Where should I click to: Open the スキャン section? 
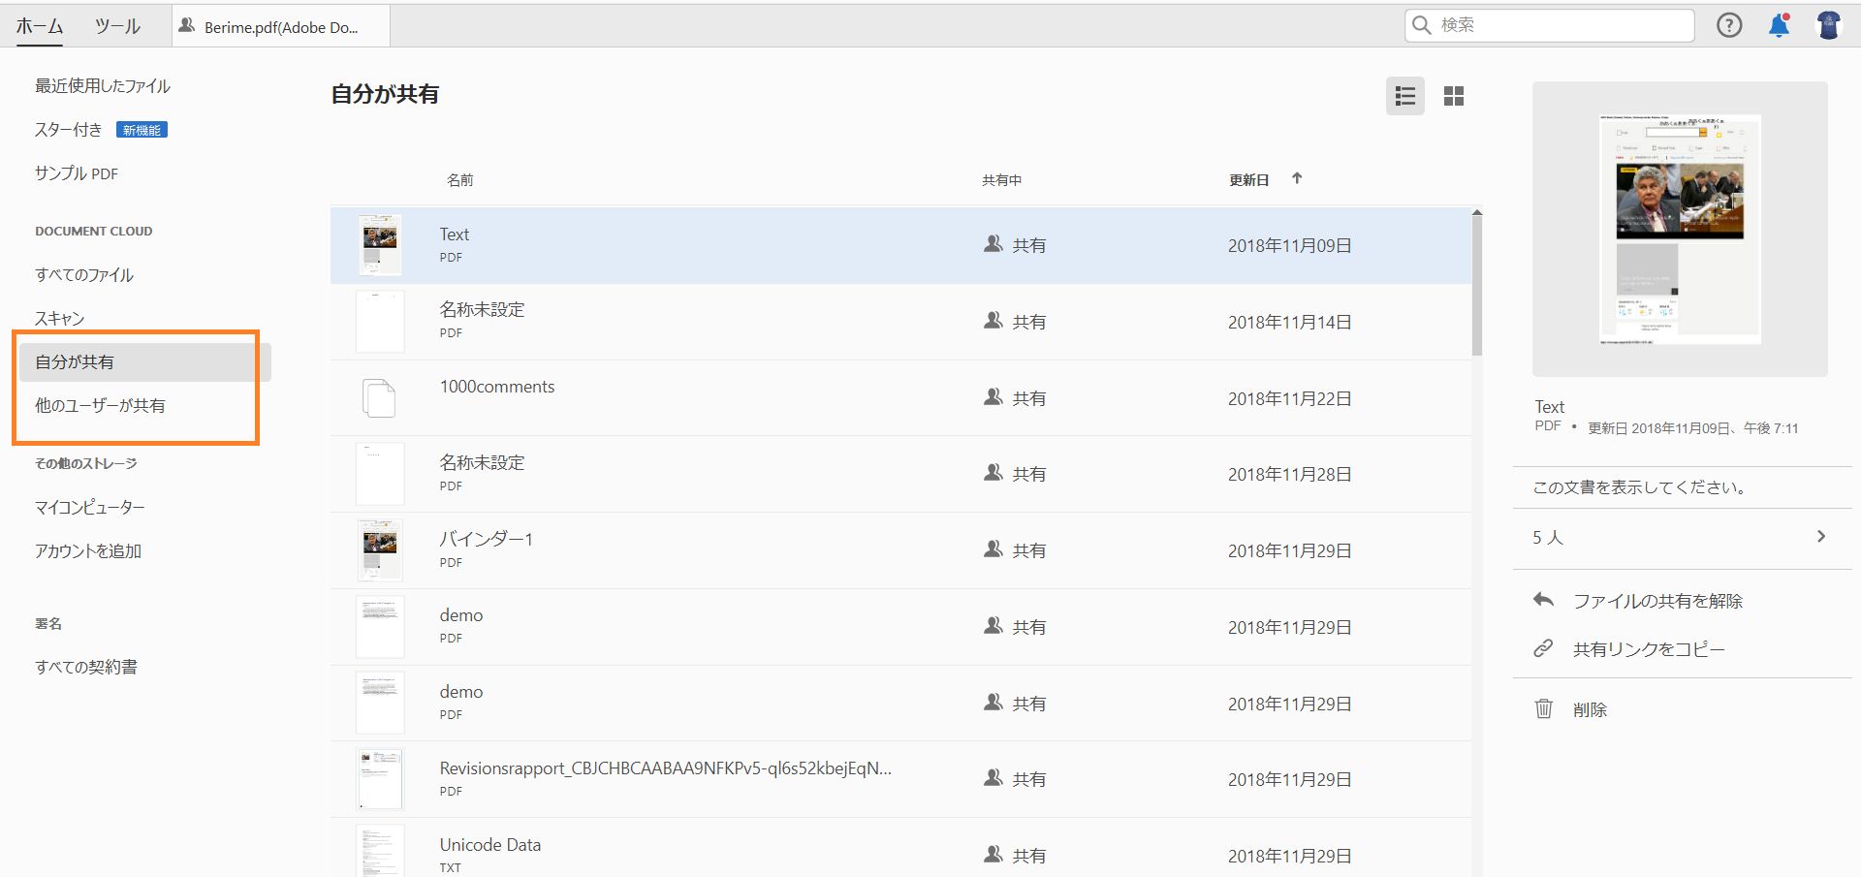point(60,319)
